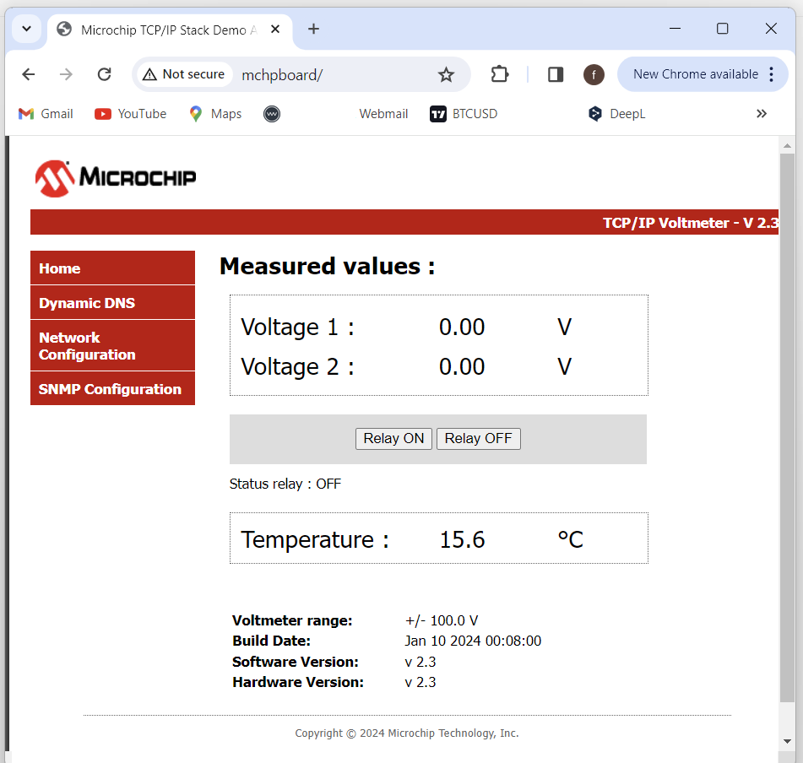
Task: Click the Voltage 1 value 0.00
Action: click(462, 327)
